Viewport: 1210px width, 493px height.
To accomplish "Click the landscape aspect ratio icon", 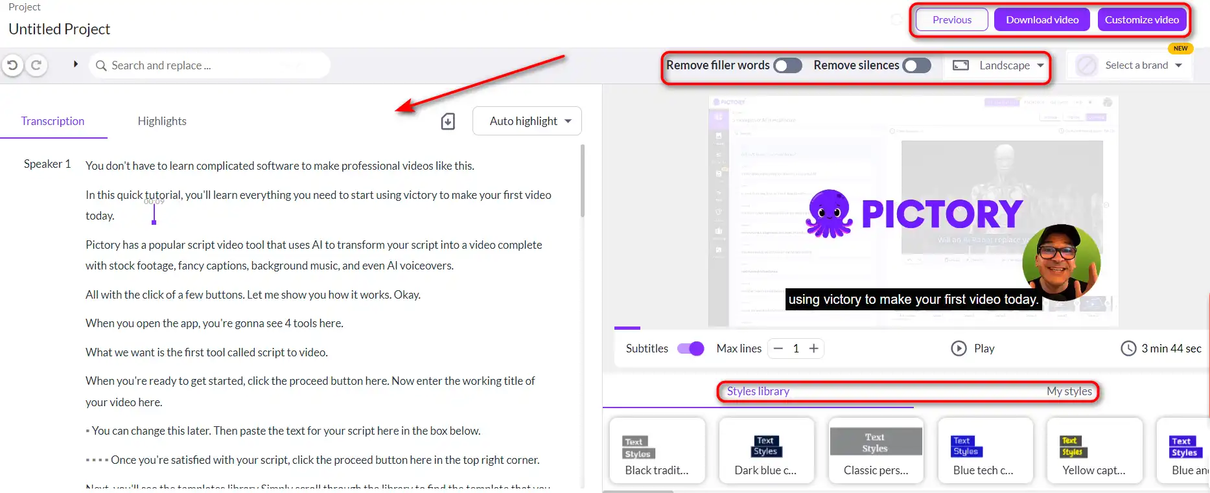I will [960, 65].
